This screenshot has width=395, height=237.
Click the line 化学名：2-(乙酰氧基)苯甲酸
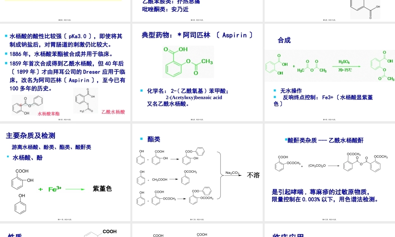[x=187, y=91]
